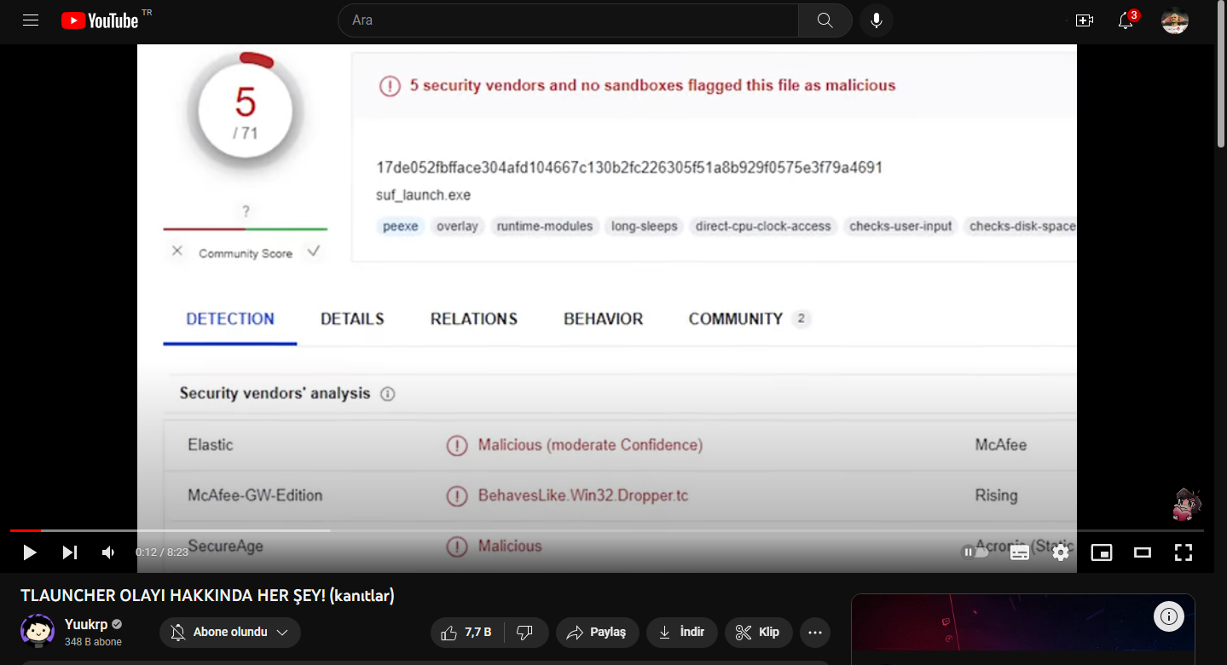Click the 'Elastic' vendor row name
Viewport: 1227px width, 665px height.
[x=211, y=445]
